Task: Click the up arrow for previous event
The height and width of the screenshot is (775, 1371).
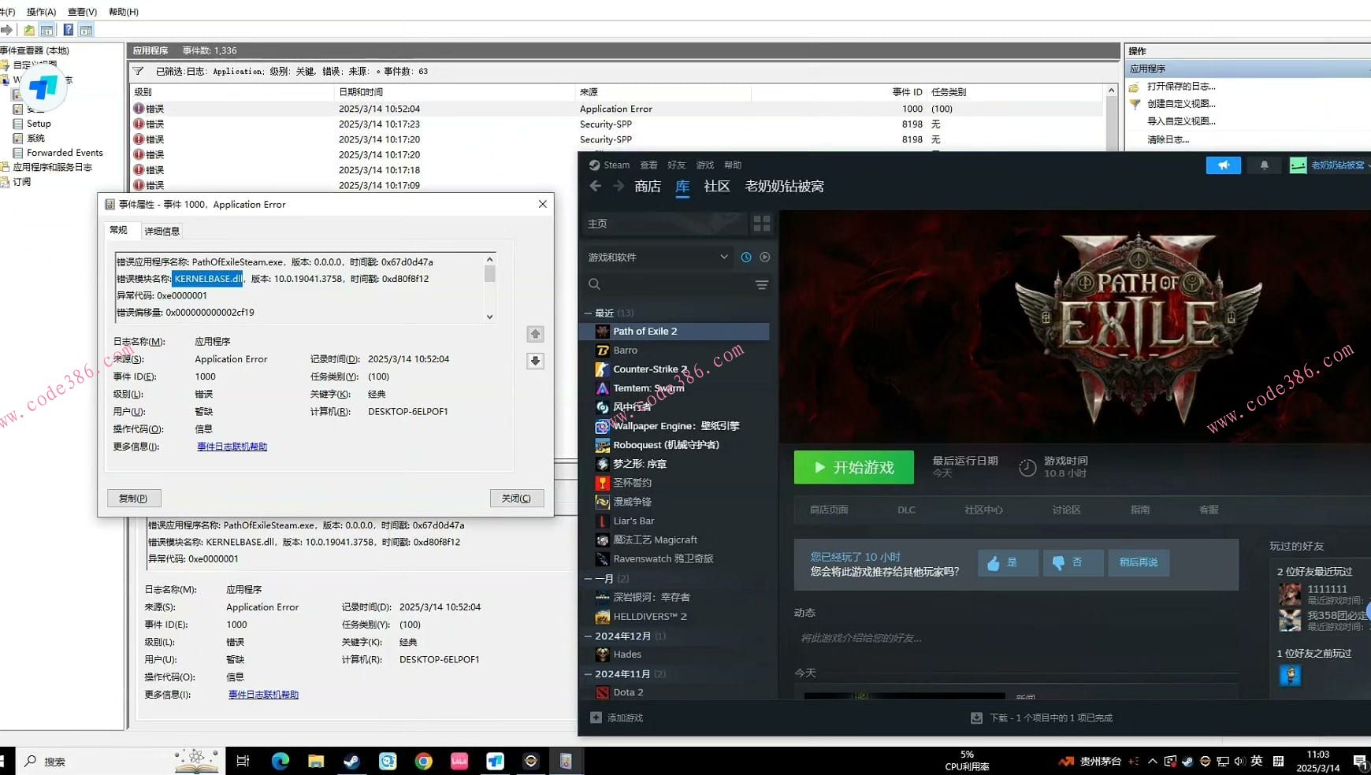Action: coord(535,335)
